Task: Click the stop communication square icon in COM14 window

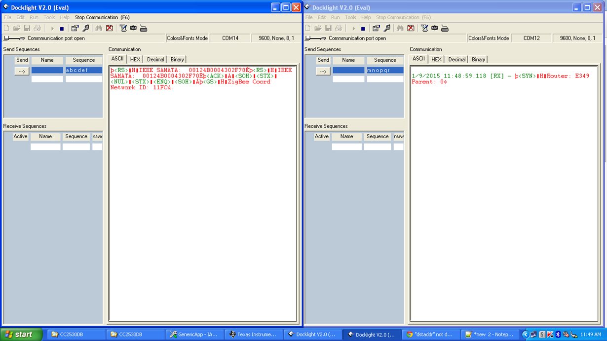Action: tap(62, 29)
